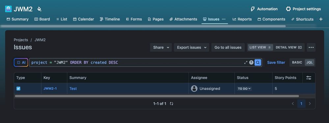Open the Timeline tab
The height and width of the screenshot is (123, 329).
[110, 19]
